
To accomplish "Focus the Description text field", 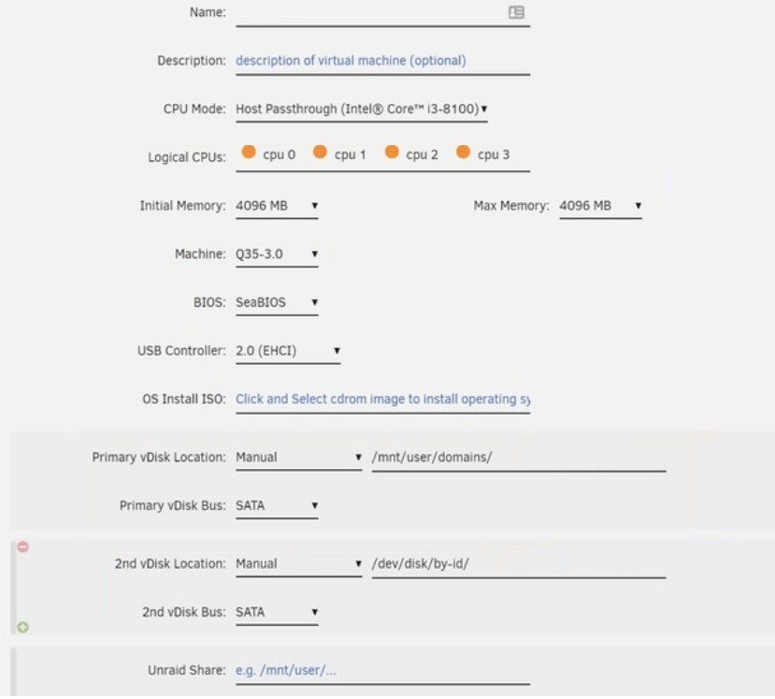I will click(382, 61).
